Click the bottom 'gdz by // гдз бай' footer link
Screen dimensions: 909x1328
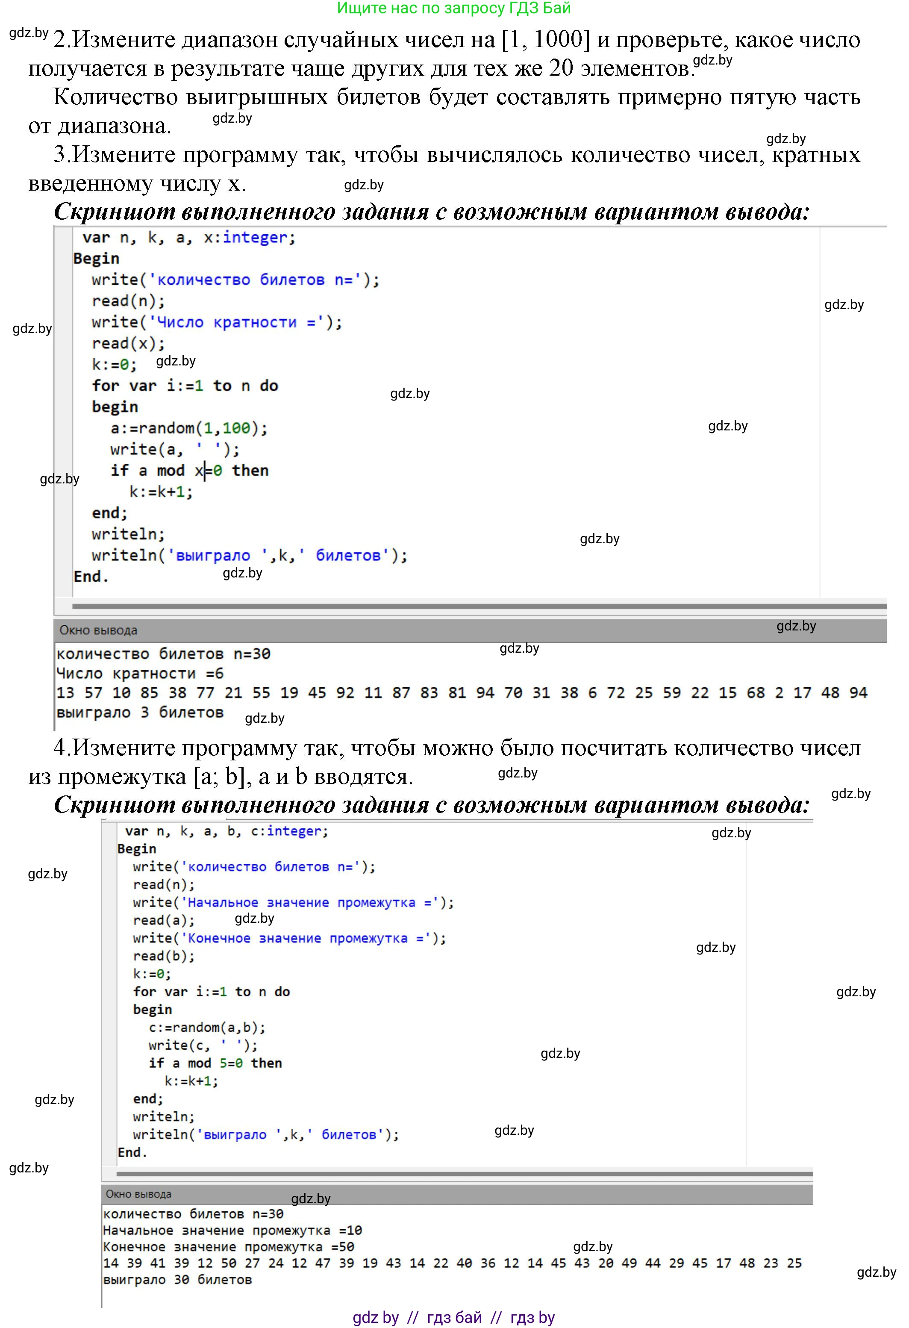453,1318
